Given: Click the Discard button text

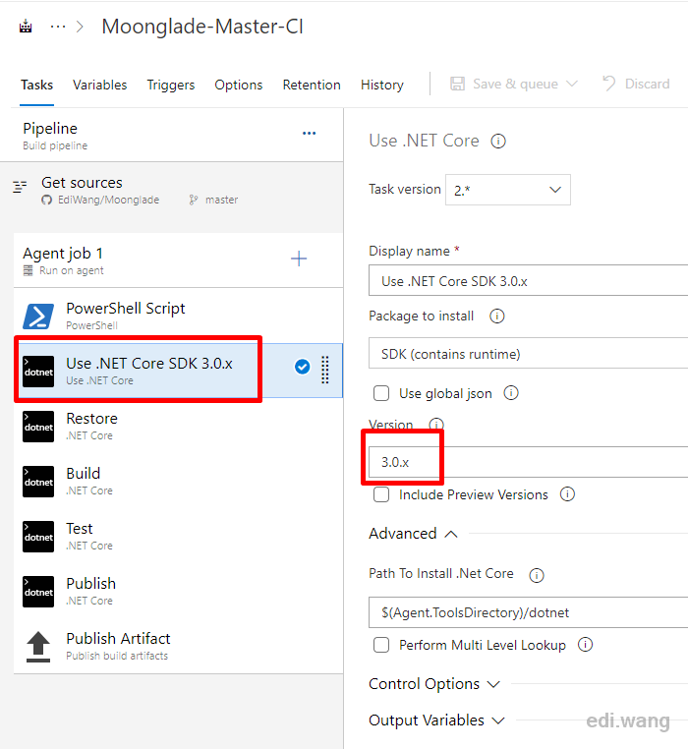Looking at the screenshot, I should 647,85.
